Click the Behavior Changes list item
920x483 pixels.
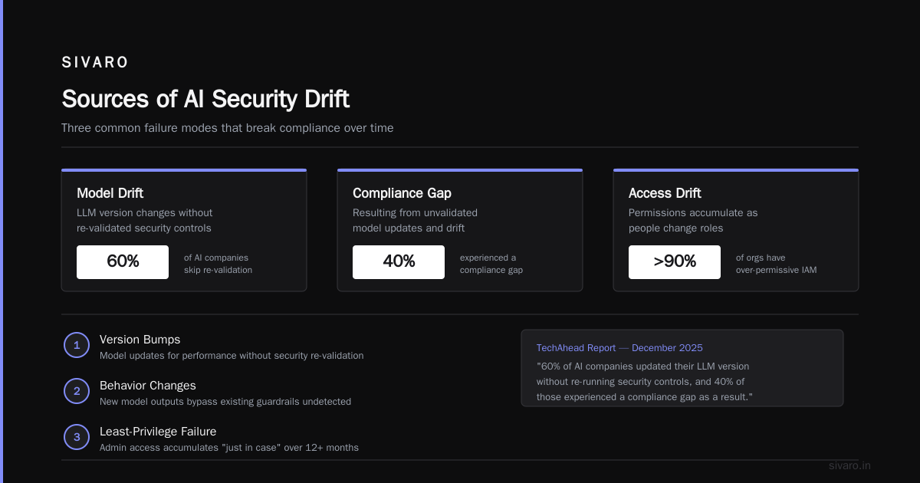tap(225, 393)
